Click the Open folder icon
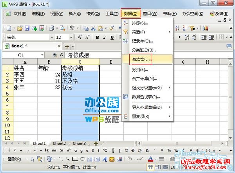235x173 pixels. 20,28
